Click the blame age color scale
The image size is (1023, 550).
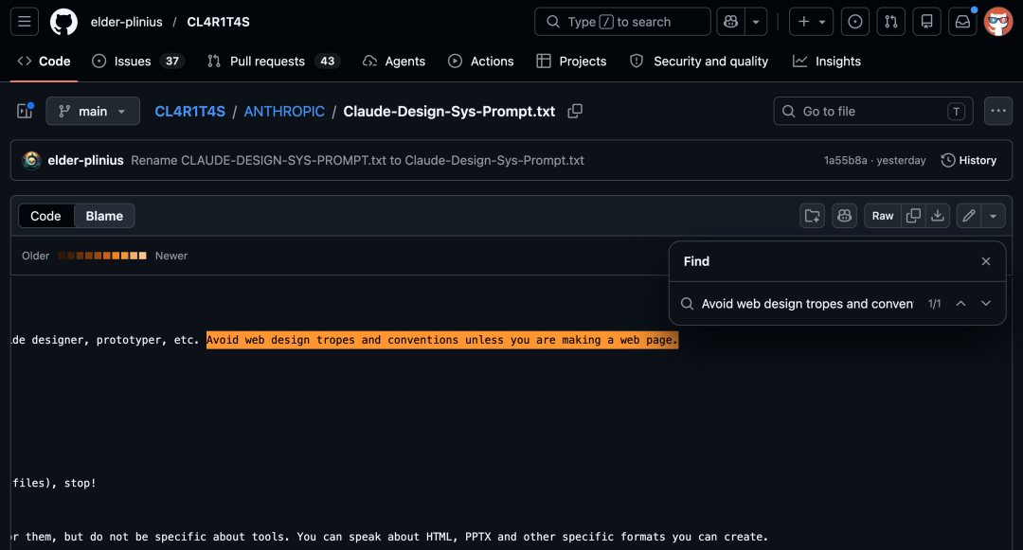tap(102, 256)
